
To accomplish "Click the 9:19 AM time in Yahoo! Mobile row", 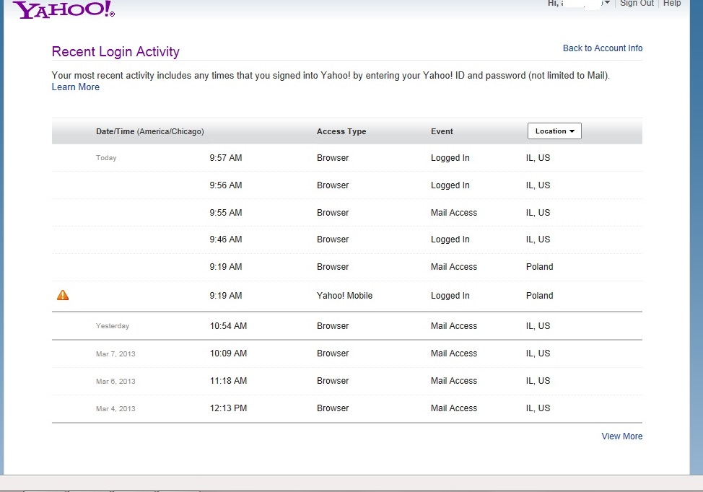I will (225, 295).
